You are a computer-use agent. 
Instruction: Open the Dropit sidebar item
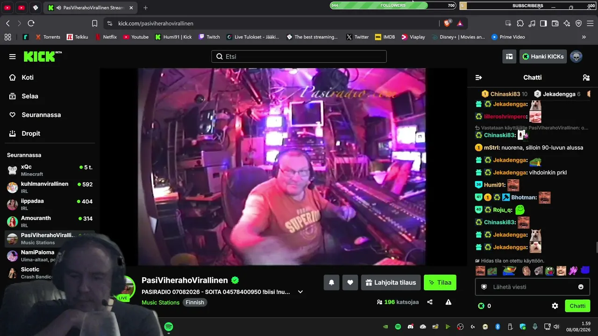click(50, 133)
